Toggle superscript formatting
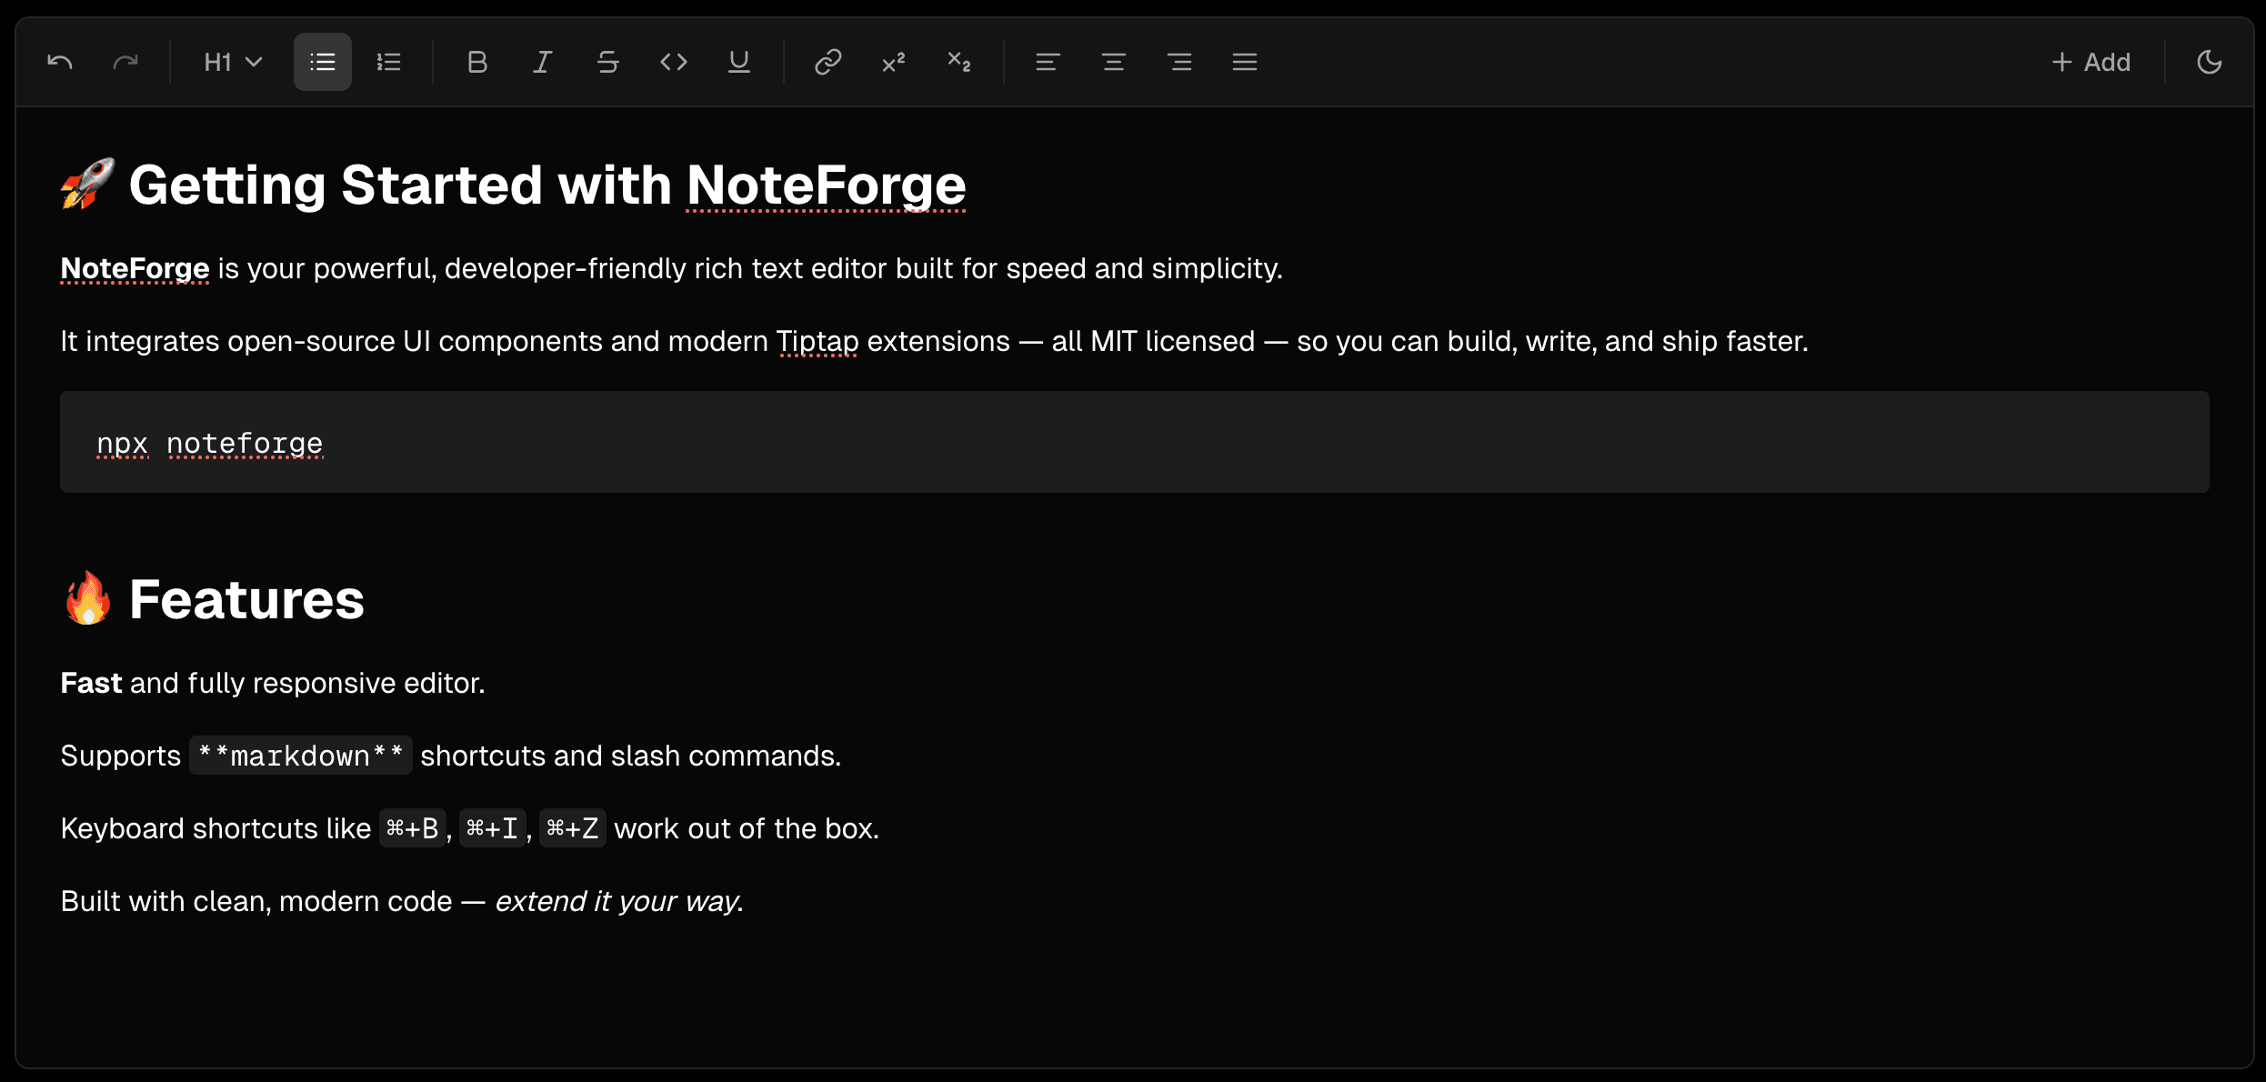Viewport: 2266px width, 1082px height. [893, 62]
